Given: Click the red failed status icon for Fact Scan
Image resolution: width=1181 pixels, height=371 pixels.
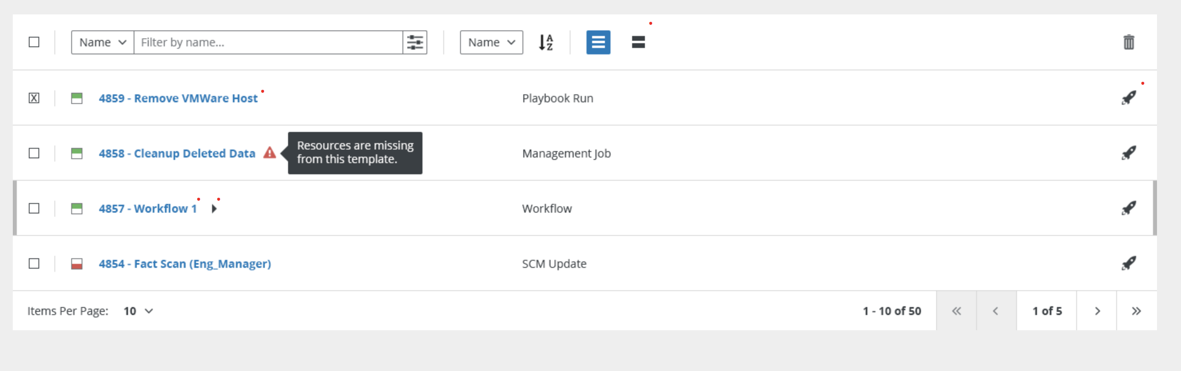Looking at the screenshot, I should pyautogui.click(x=76, y=263).
